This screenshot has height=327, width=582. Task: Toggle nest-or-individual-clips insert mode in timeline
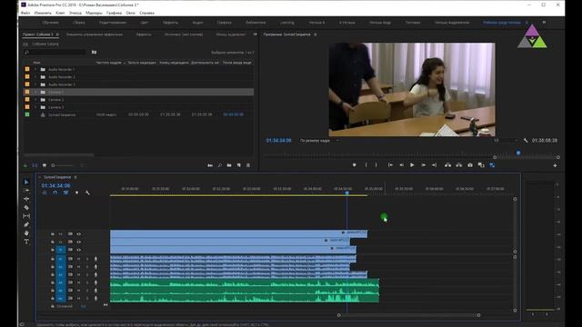pos(45,193)
